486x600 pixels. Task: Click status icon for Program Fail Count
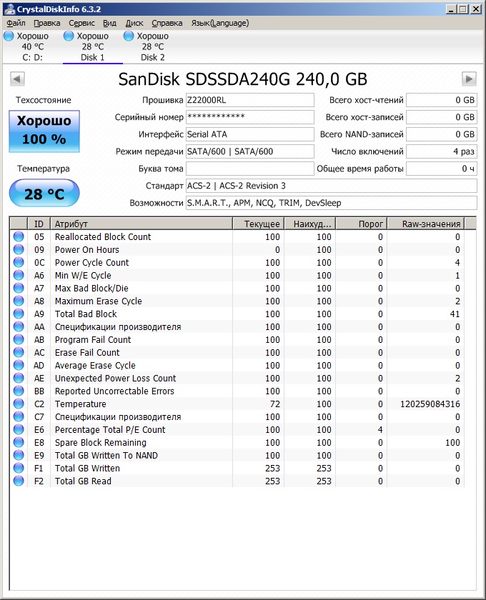click(19, 340)
